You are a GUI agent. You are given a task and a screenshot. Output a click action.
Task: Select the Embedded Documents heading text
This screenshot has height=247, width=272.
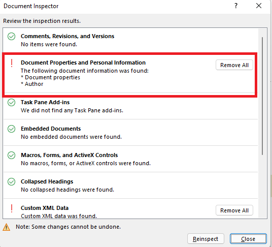tap(51, 129)
